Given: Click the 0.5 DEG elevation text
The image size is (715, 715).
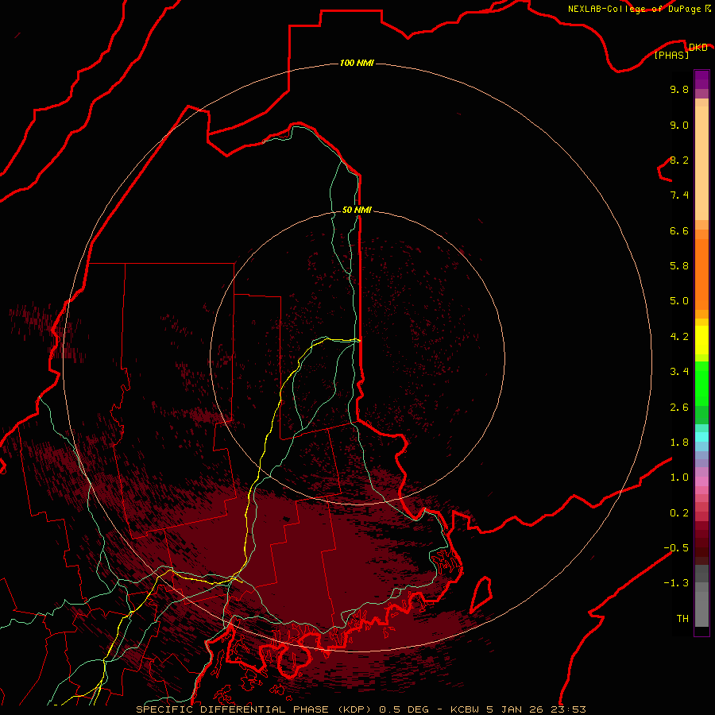Looking at the screenshot, I should (404, 709).
